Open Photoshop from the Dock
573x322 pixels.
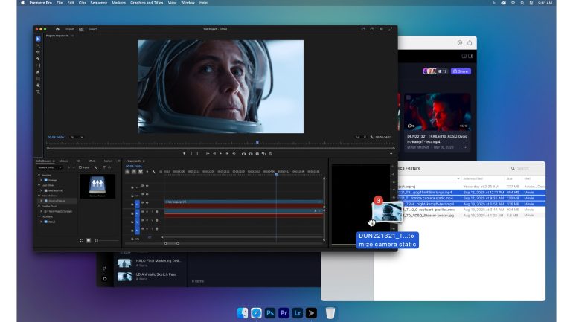click(270, 313)
